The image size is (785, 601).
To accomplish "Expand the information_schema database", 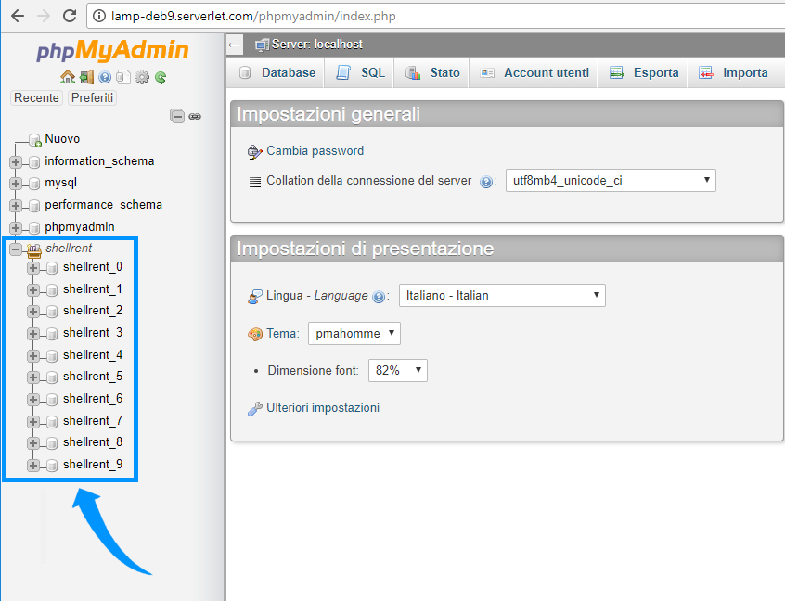I will (x=16, y=162).
